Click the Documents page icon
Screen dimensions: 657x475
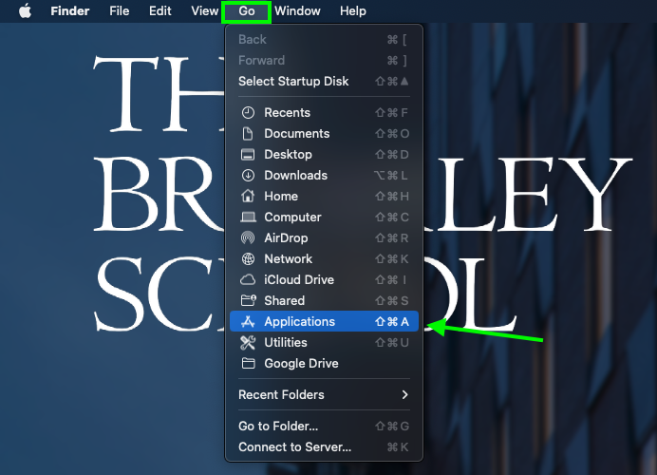tap(248, 133)
